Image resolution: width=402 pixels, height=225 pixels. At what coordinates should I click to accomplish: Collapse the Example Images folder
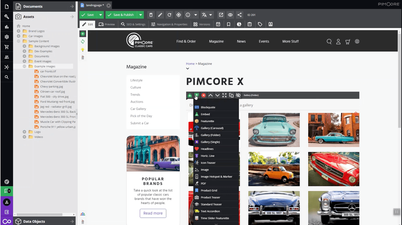pos(24,66)
